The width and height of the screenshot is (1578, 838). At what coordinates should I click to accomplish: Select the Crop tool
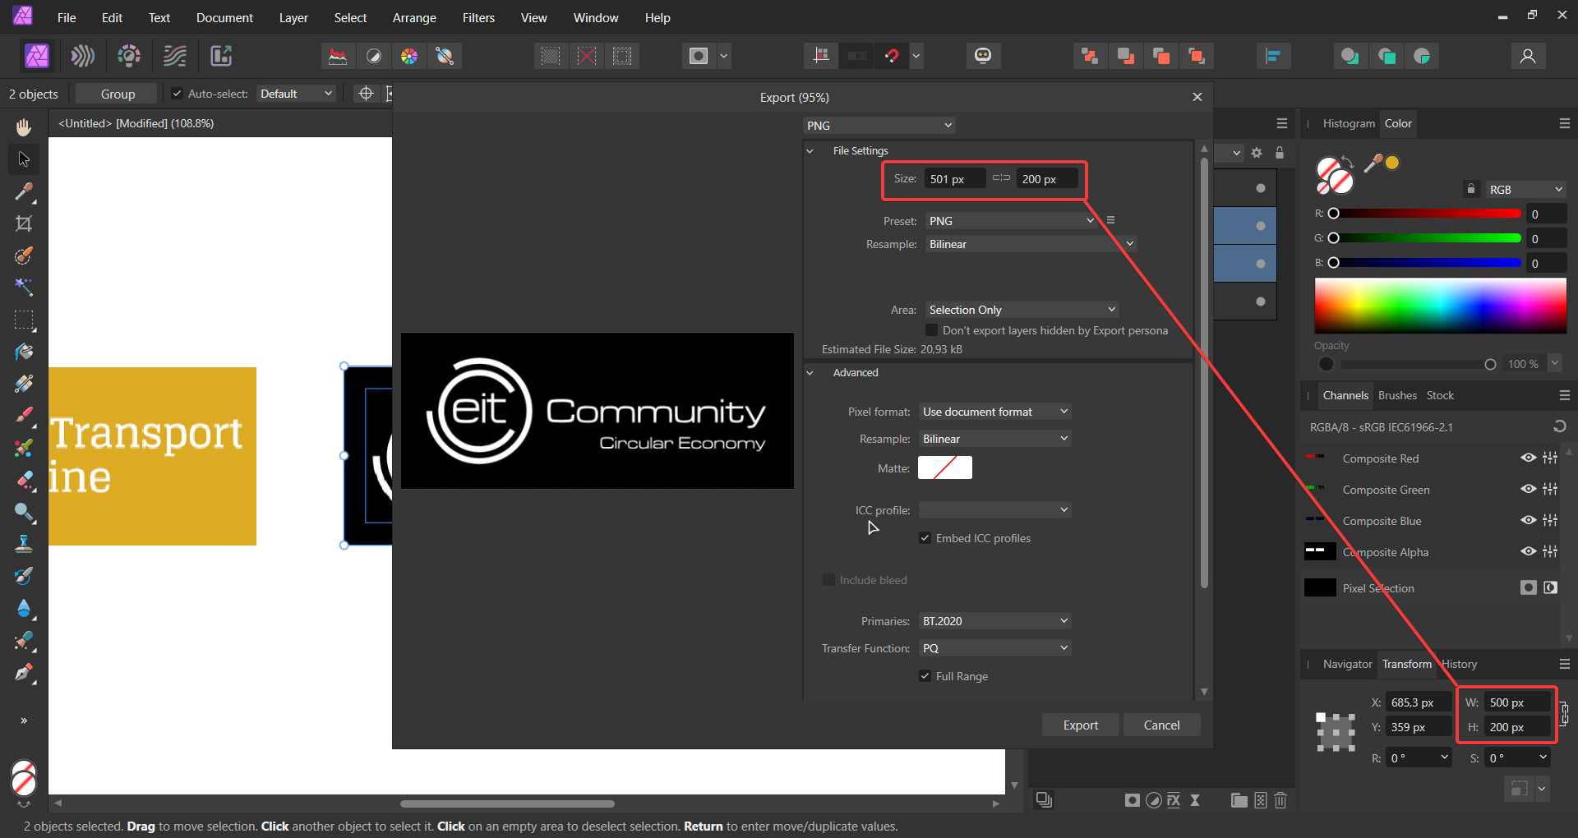[24, 223]
